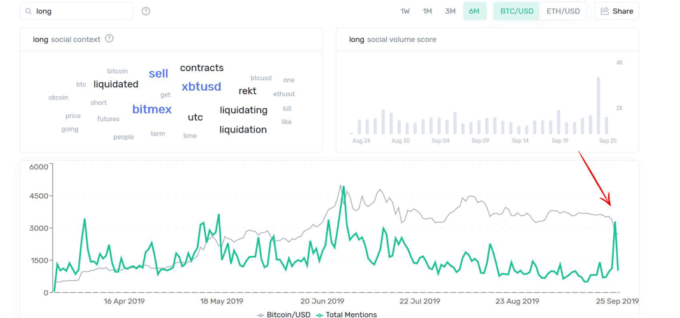Click the word "bitmex" in word cloud

(x=151, y=109)
